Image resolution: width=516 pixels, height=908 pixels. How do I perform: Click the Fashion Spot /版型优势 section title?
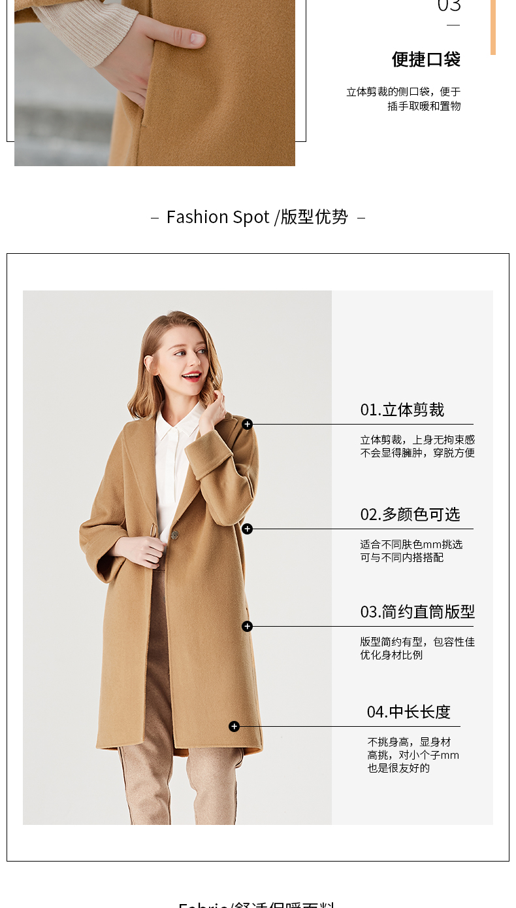(257, 217)
